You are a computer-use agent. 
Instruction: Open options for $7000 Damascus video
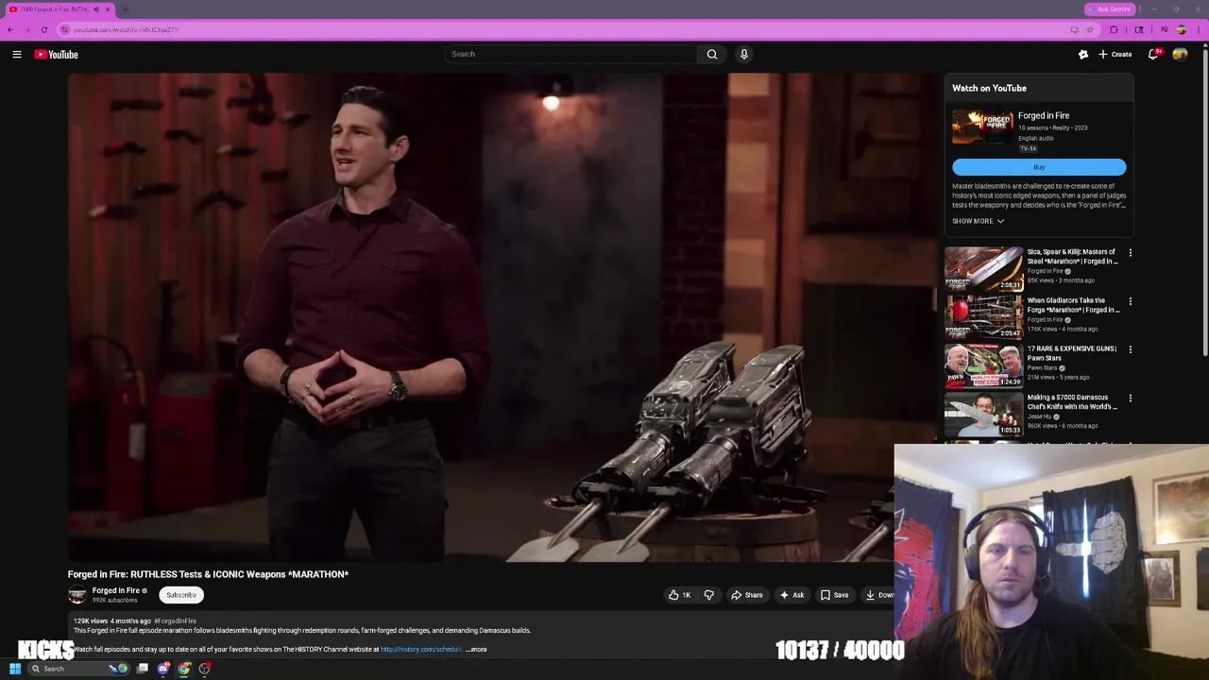[1130, 399]
